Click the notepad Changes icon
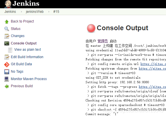166x116 pixels. pos(7,36)
